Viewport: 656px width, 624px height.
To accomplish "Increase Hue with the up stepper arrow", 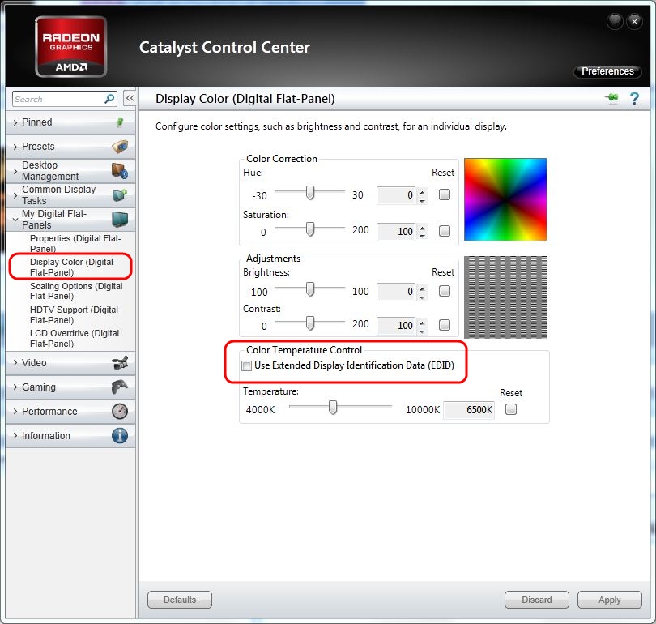I will [422, 192].
